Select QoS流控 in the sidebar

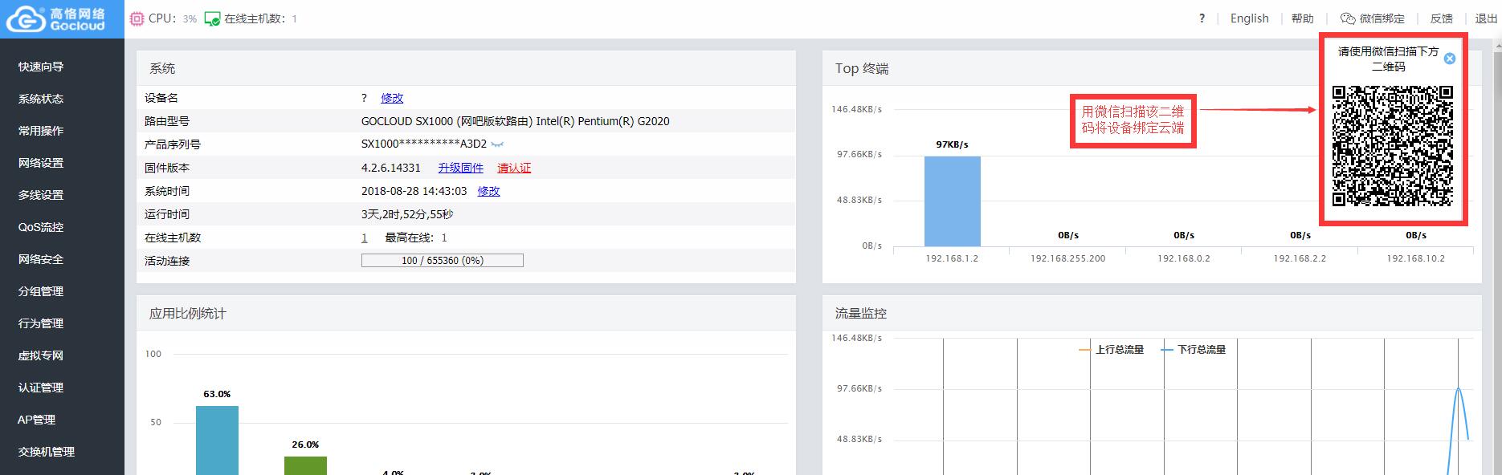41,227
